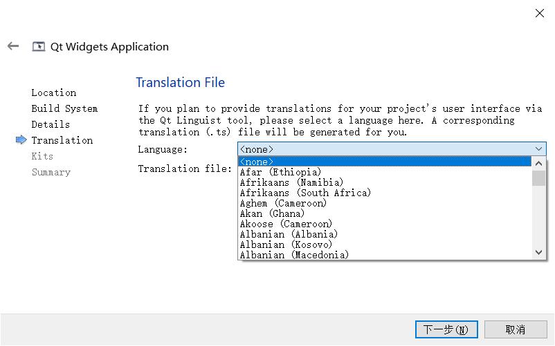
Task: Select Akoose (Cameroon) in list
Action: click(x=286, y=224)
